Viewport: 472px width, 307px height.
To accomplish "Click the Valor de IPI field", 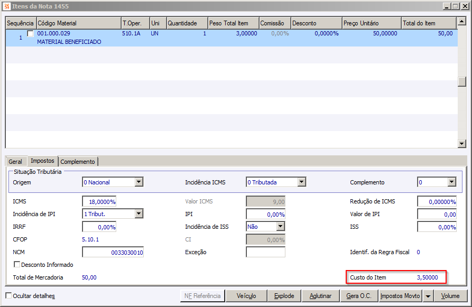I will tap(437, 215).
